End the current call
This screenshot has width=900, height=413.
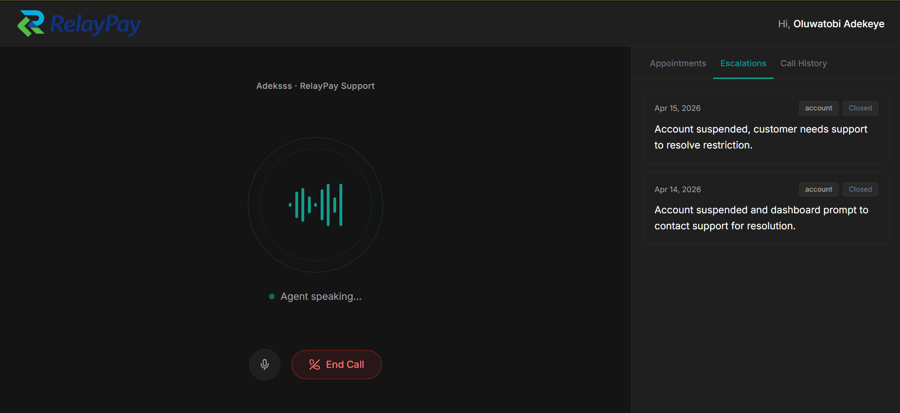pos(337,365)
